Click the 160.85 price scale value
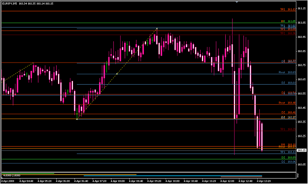Viewport: 308px width, 184px height. point(302,51)
